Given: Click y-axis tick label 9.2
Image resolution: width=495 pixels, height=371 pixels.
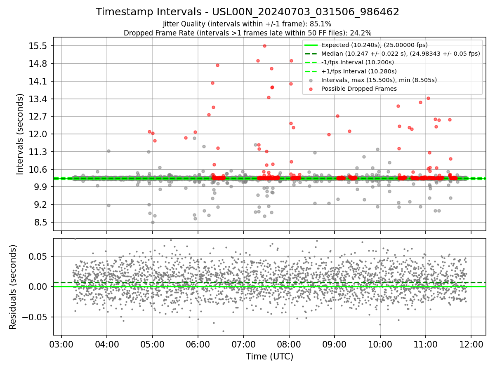Looking at the screenshot, I should pos(40,204).
